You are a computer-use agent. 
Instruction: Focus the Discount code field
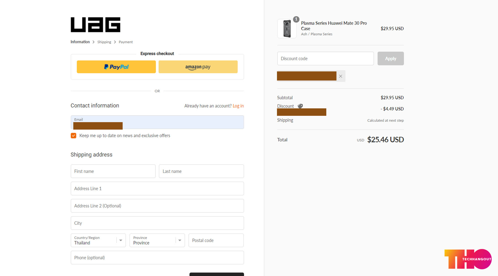pos(325,58)
